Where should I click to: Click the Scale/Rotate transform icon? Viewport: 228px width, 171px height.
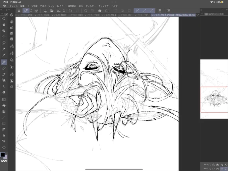tap(107, 11)
